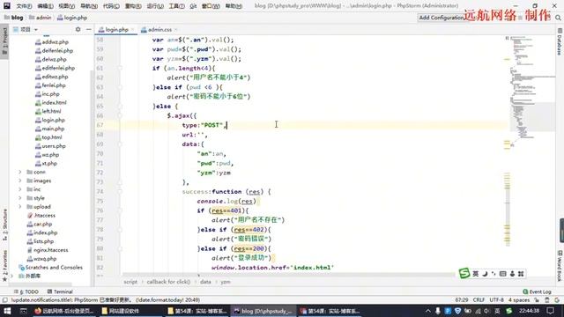Select .htaccess file in project tree
Viewport: 564px width, 317px height.
(x=41, y=215)
